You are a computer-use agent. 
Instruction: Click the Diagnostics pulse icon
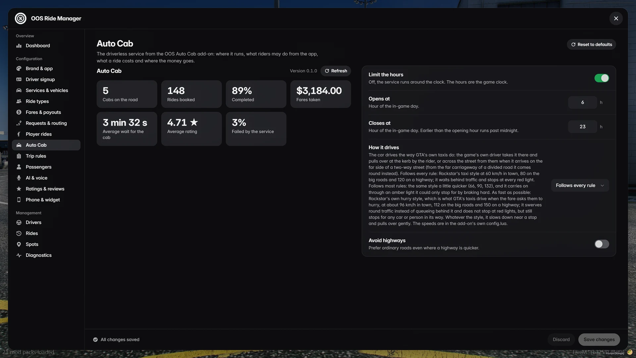point(19,255)
